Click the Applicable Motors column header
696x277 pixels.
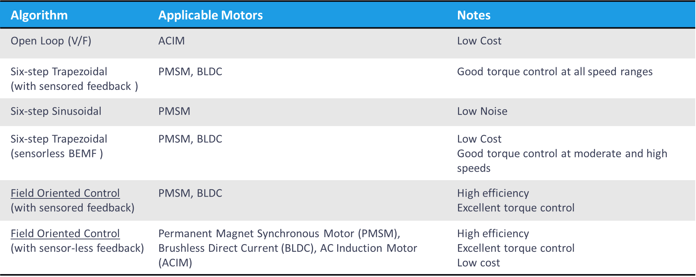[x=211, y=15]
